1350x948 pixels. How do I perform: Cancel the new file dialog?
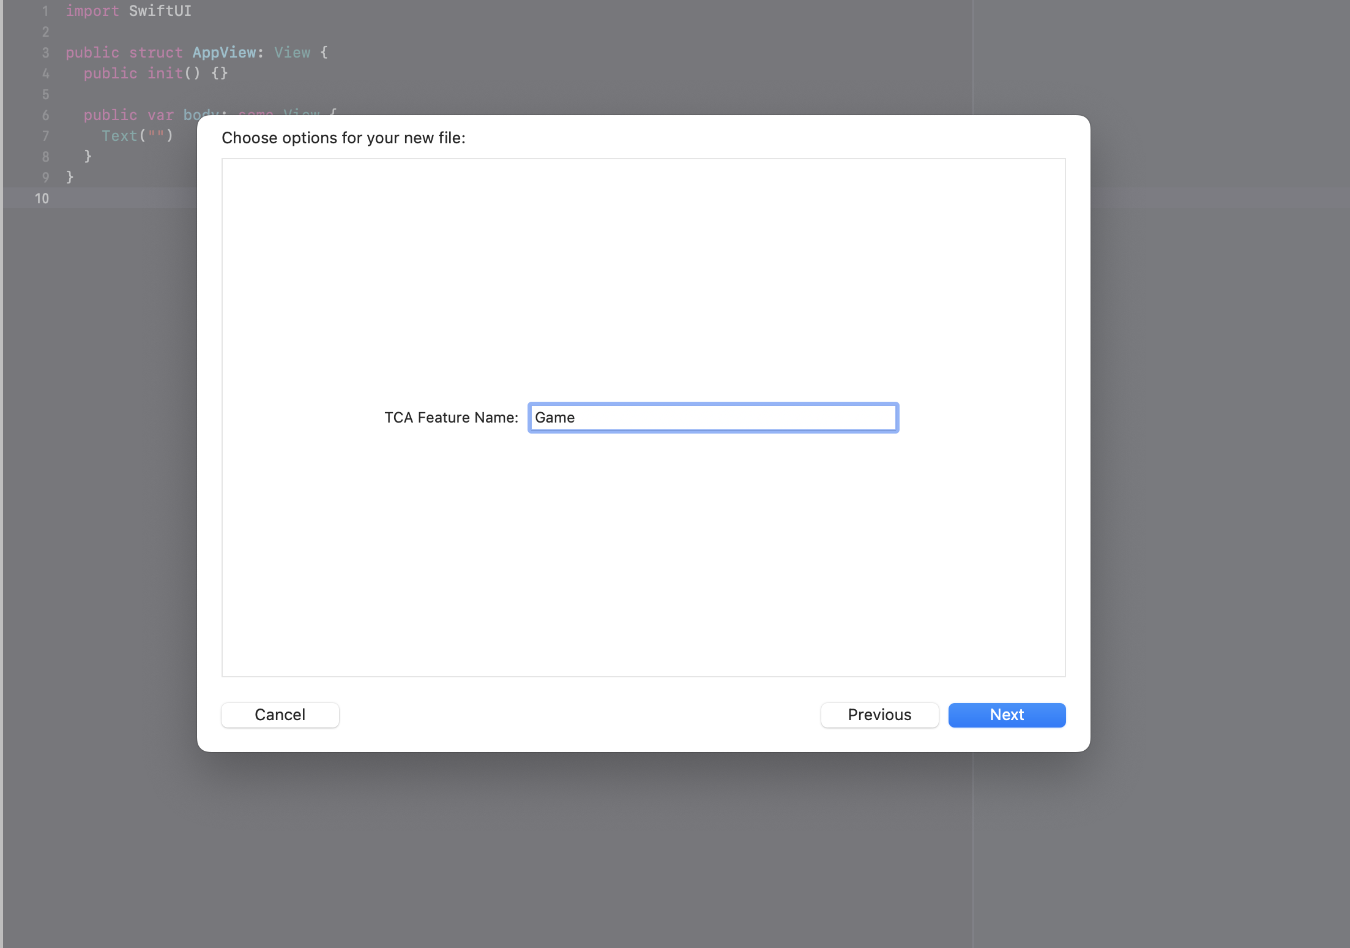click(280, 715)
